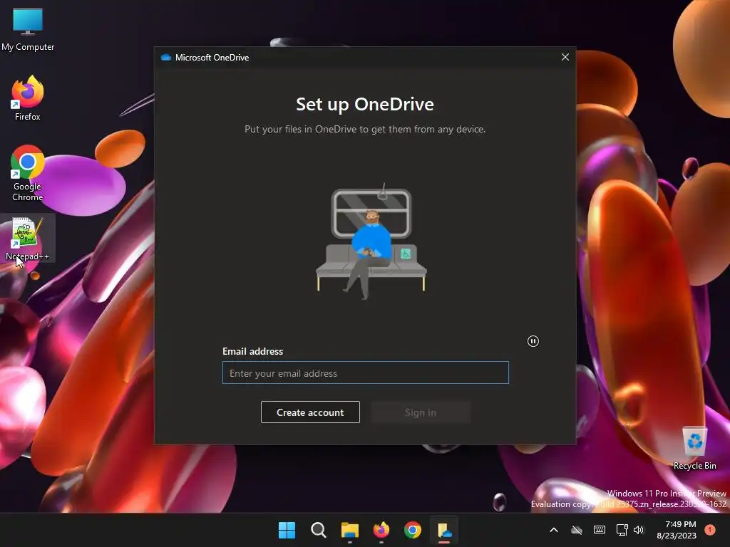730x547 pixels.
Task: Open the touch keyboard tray icon
Action: tap(600, 530)
